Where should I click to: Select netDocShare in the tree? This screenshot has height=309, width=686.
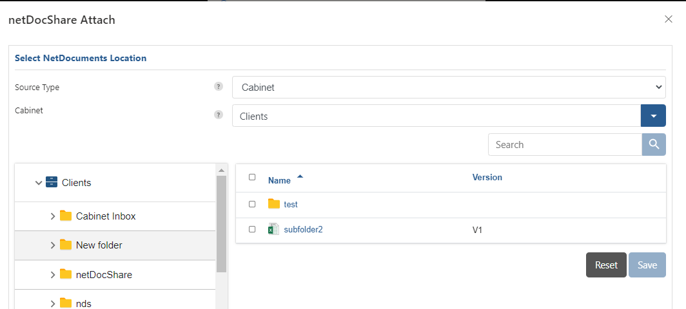click(x=104, y=274)
